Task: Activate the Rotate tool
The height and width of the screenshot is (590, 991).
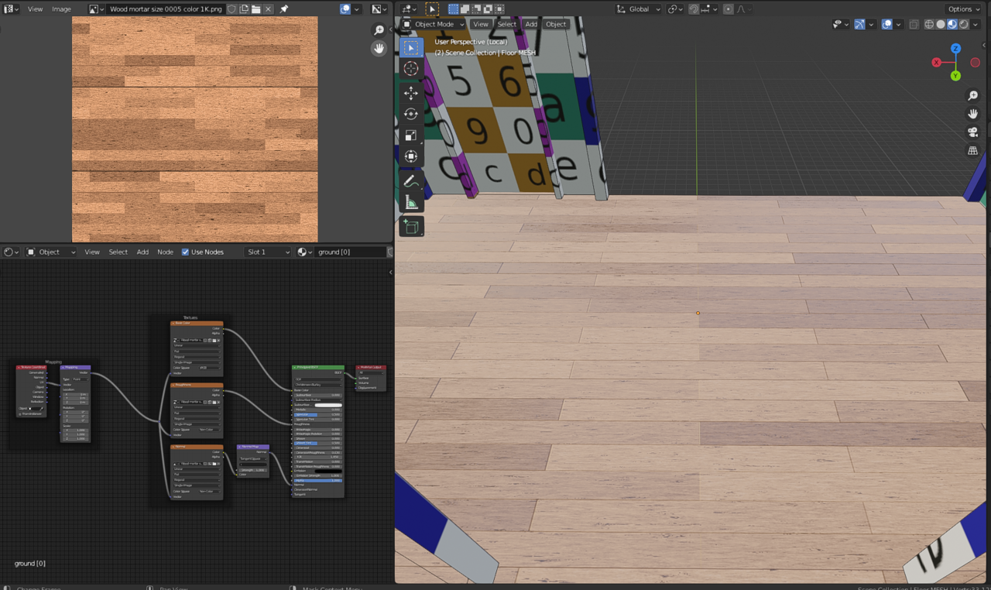Action: (x=411, y=114)
